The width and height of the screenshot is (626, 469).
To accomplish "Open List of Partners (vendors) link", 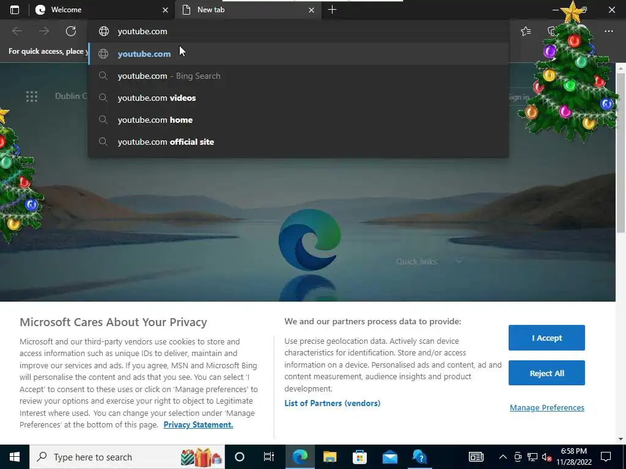I will [332, 403].
